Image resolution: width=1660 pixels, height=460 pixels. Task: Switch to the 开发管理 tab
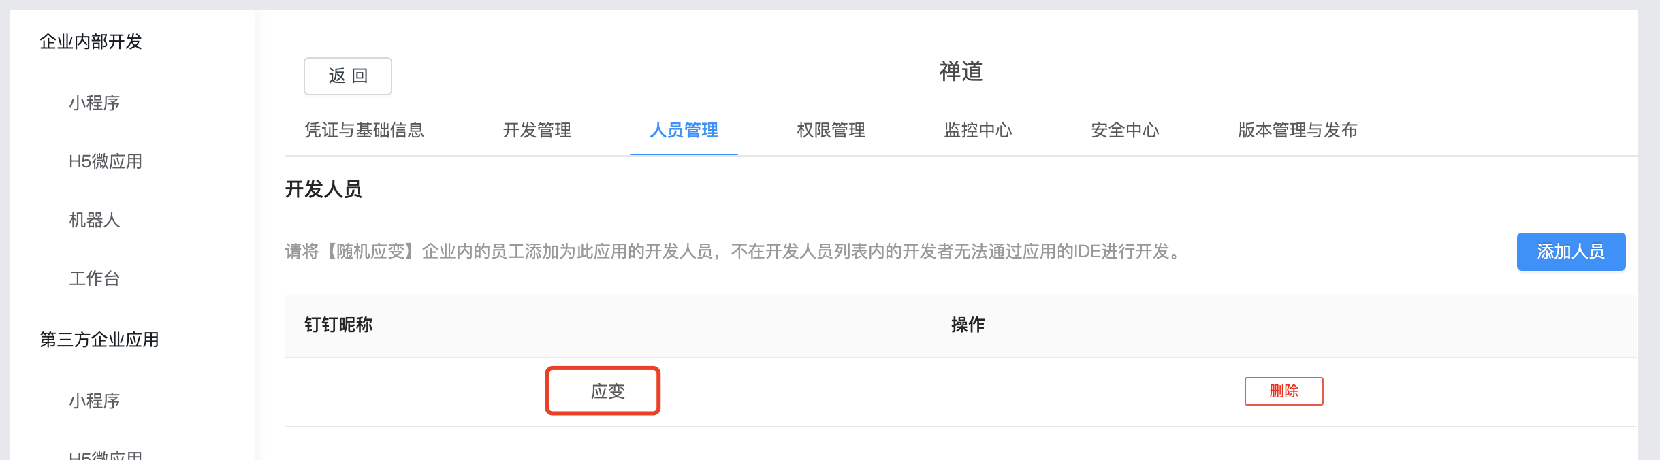tap(537, 130)
